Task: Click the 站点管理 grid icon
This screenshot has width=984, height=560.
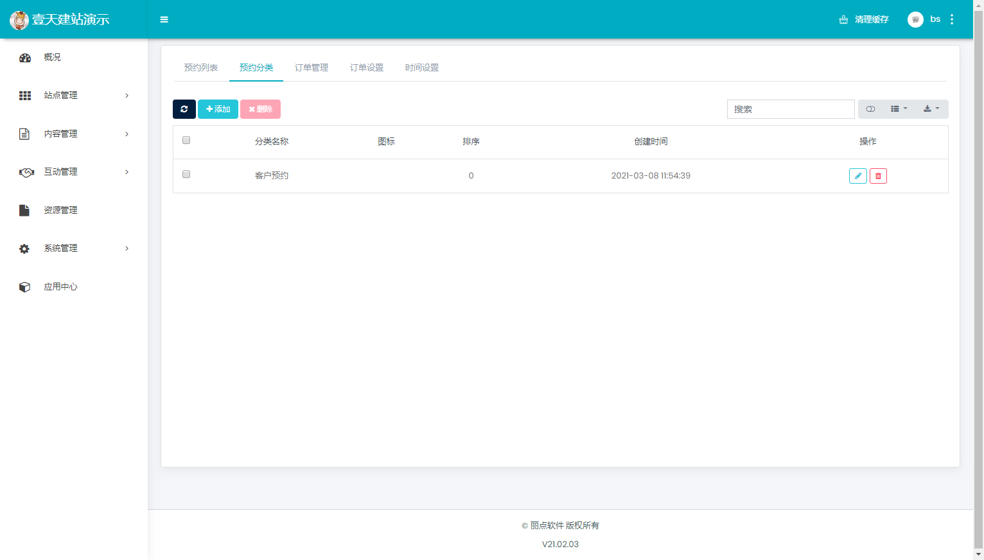Action: (25, 96)
